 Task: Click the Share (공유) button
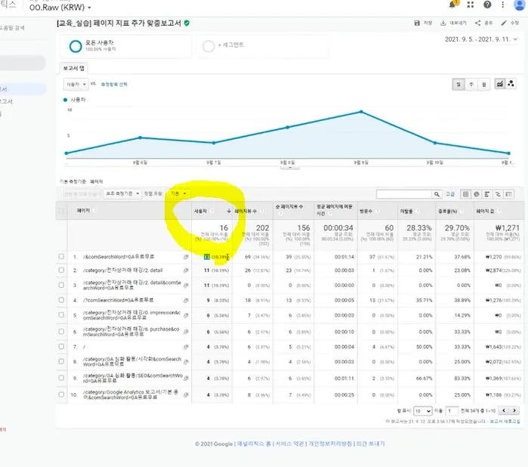483,23
